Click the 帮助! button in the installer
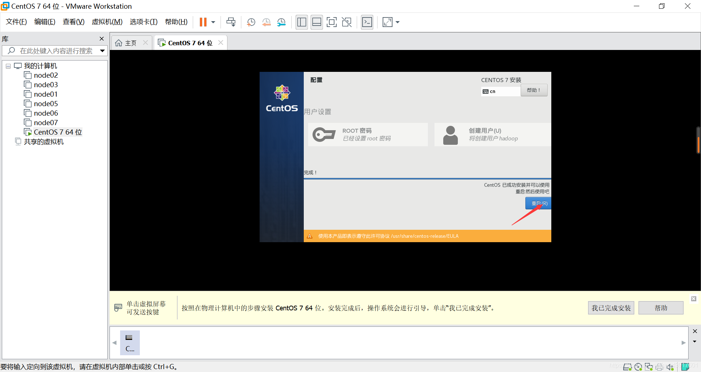701x372 pixels. point(534,90)
